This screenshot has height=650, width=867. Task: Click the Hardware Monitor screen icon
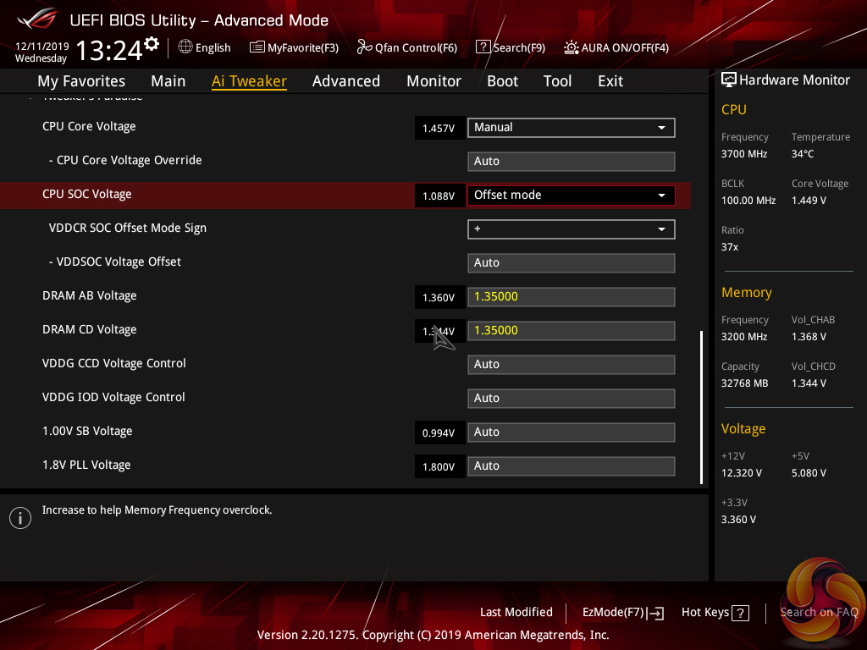point(728,80)
